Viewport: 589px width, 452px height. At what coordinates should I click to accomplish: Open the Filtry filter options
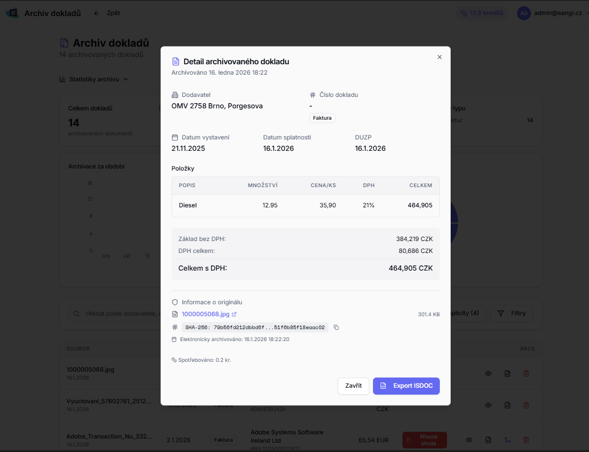pyautogui.click(x=511, y=313)
